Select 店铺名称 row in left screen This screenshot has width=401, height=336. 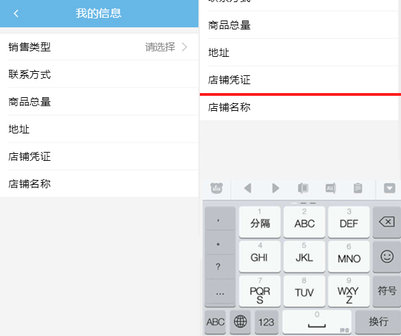99,184
